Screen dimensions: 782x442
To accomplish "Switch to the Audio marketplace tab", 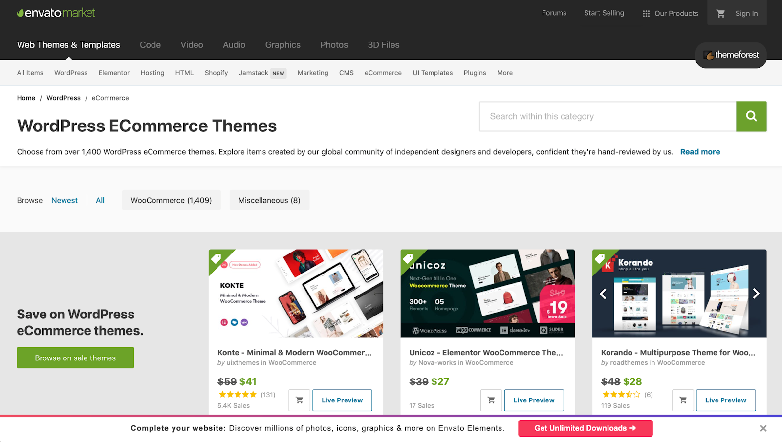I will click(x=234, y=45).
